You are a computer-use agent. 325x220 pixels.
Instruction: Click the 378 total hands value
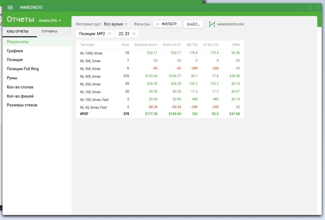126,114
